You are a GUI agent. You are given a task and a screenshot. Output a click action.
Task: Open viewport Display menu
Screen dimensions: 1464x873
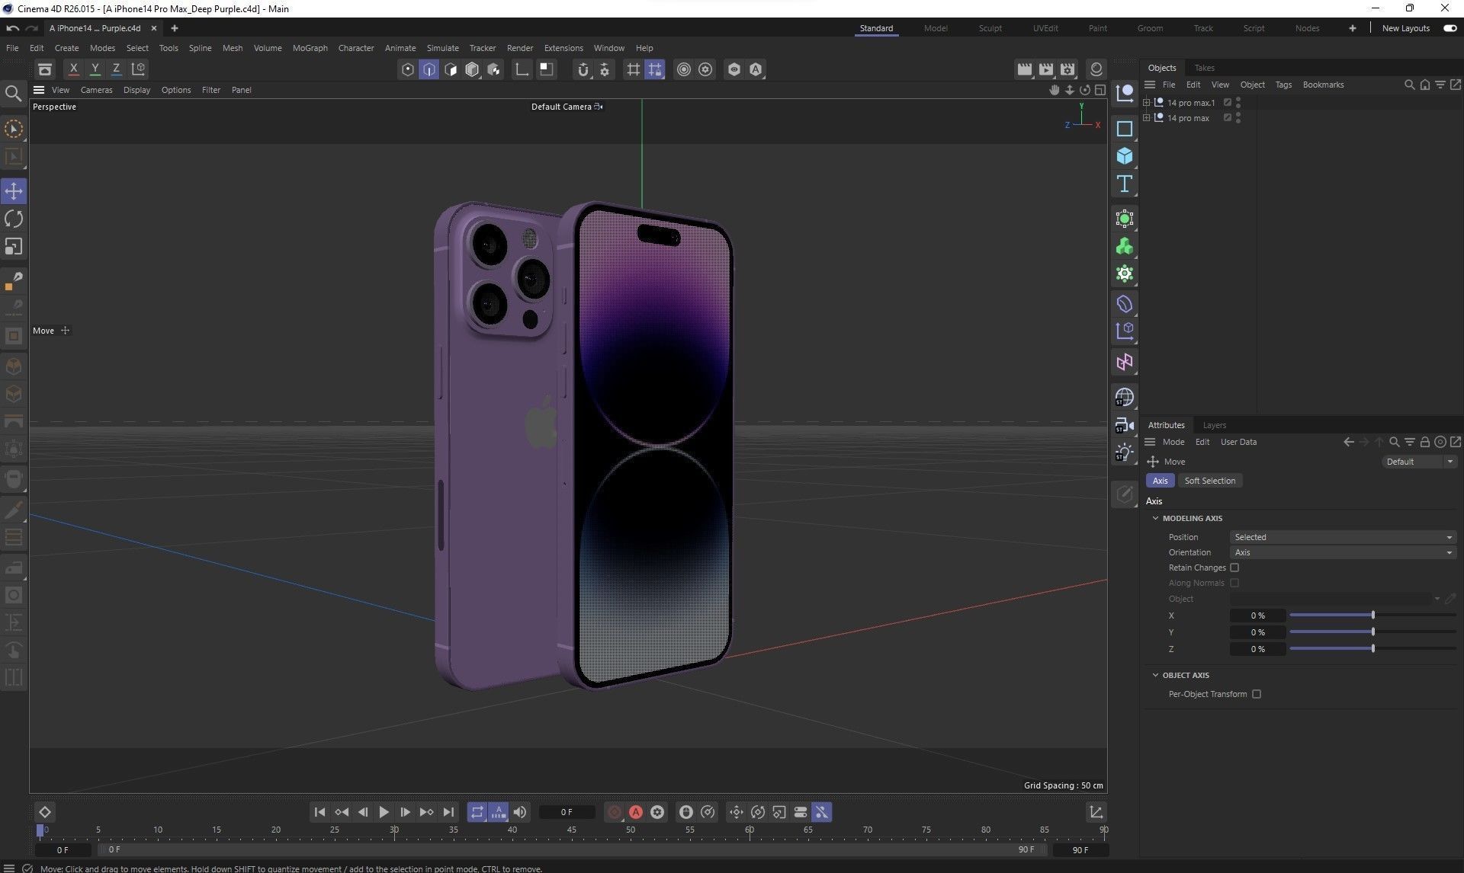(x=136, y=90)
